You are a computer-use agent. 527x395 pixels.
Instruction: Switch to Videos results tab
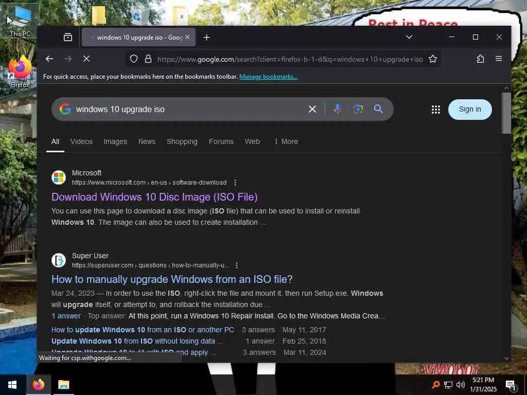coord(81,142)
